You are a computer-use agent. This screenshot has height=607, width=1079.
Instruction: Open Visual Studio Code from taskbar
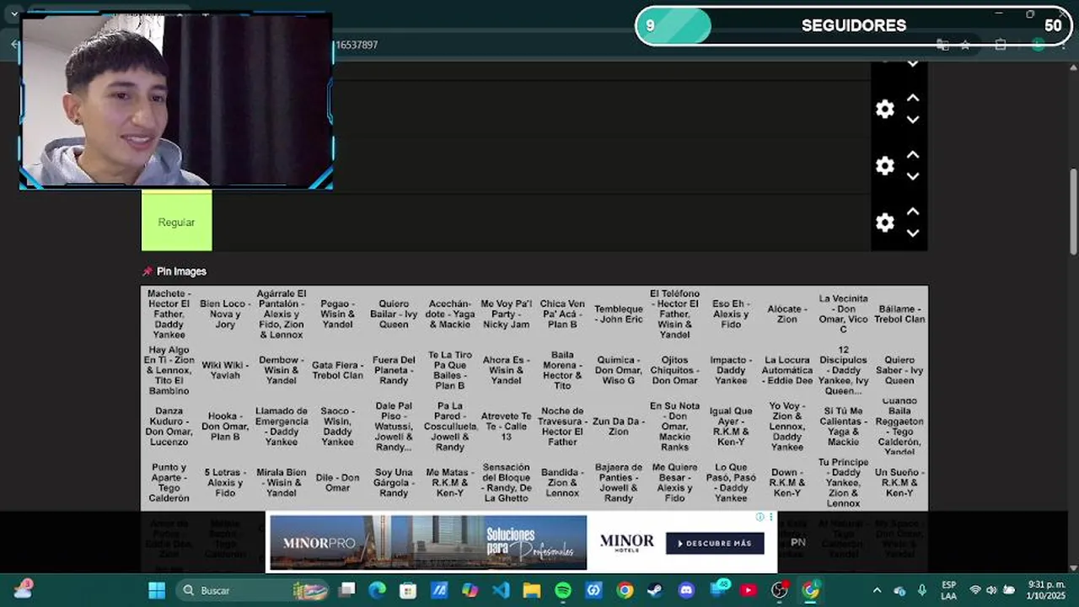click(501, 590)
